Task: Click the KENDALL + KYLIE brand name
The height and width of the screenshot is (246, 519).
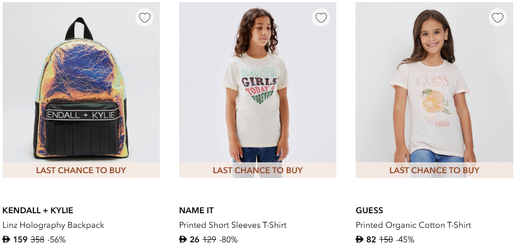Action: [38, 211]
